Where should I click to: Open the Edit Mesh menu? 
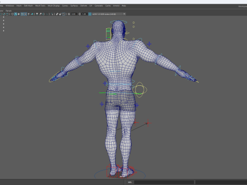[x=28, y=6]
